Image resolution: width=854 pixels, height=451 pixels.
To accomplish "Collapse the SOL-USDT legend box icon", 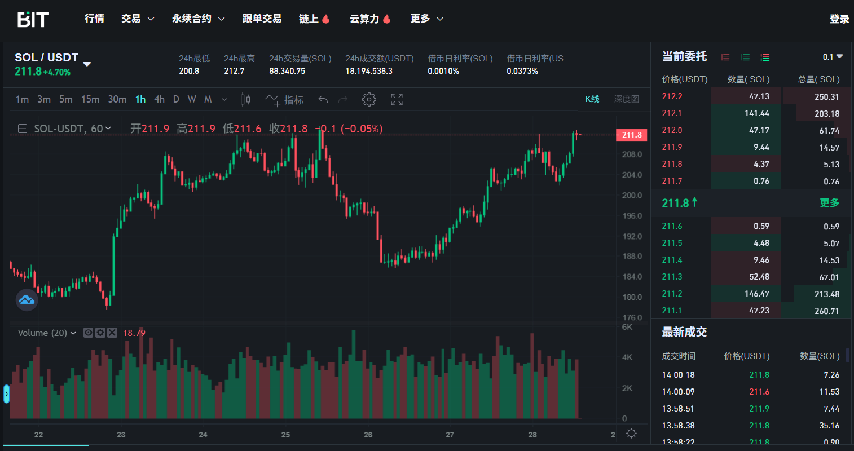I will tap(23, 129).
